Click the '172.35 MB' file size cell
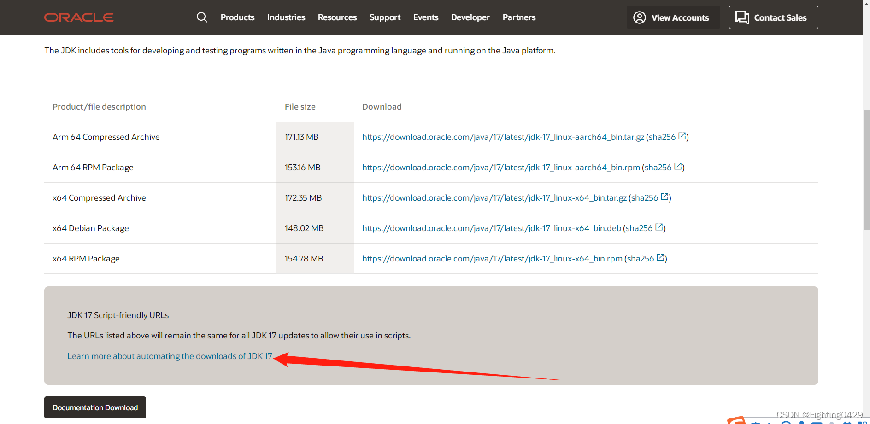Screen dimensions: 870x424 coord(315,198)
